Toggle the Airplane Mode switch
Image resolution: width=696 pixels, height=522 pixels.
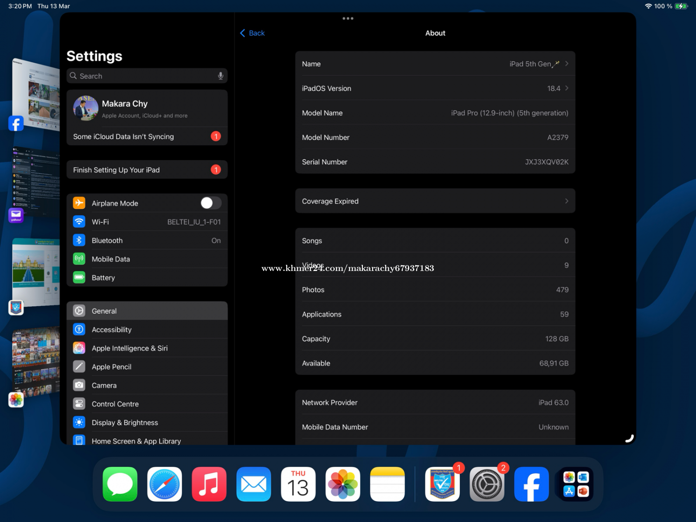pos(211,203)
